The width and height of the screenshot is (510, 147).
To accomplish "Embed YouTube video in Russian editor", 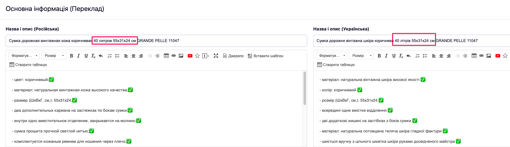I will tap(190, 56).
